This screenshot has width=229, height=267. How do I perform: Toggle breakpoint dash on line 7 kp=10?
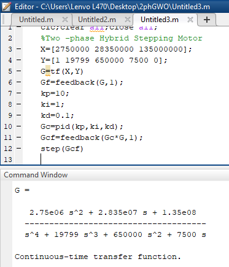[x=18, y=93]
